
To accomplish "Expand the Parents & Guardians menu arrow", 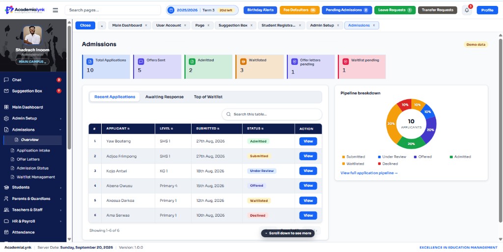I will coord(60,199).
